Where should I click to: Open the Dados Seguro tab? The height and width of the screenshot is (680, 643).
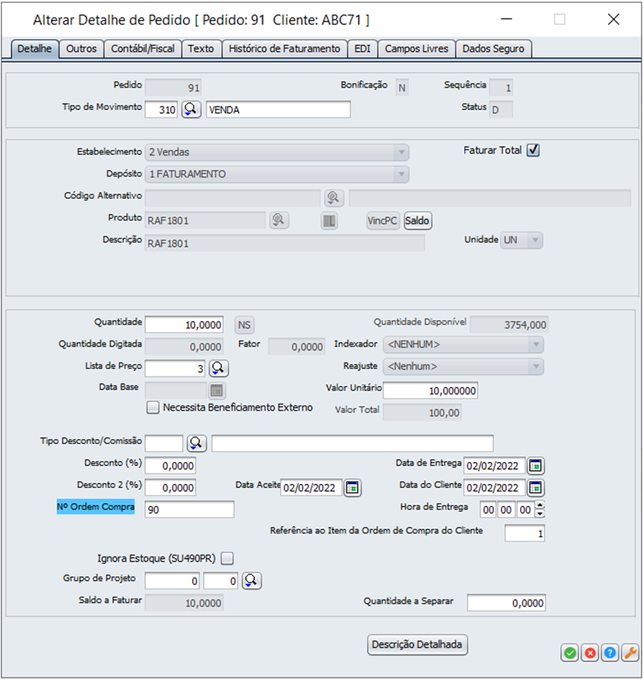coord(494,48)
